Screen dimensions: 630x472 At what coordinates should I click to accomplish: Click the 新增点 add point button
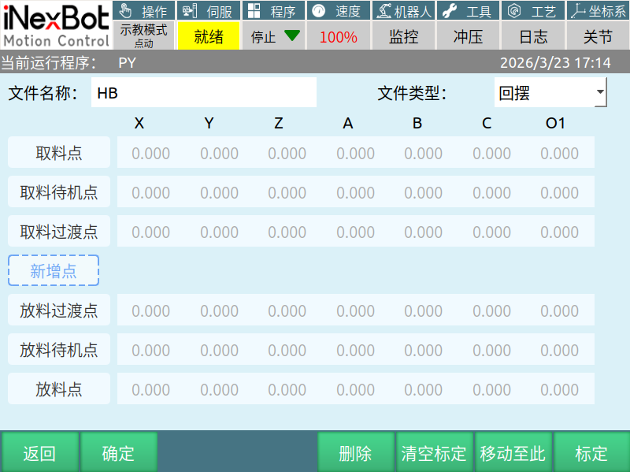[x=54, y=270]
